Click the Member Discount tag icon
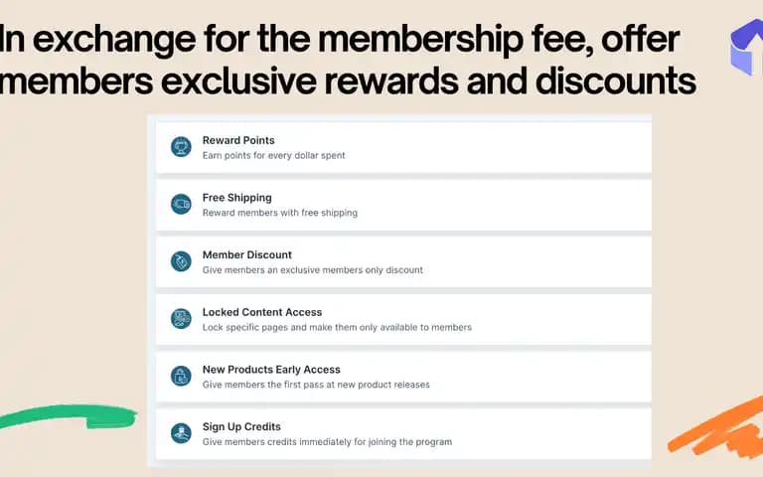763x477 pixels. point(181,261)
